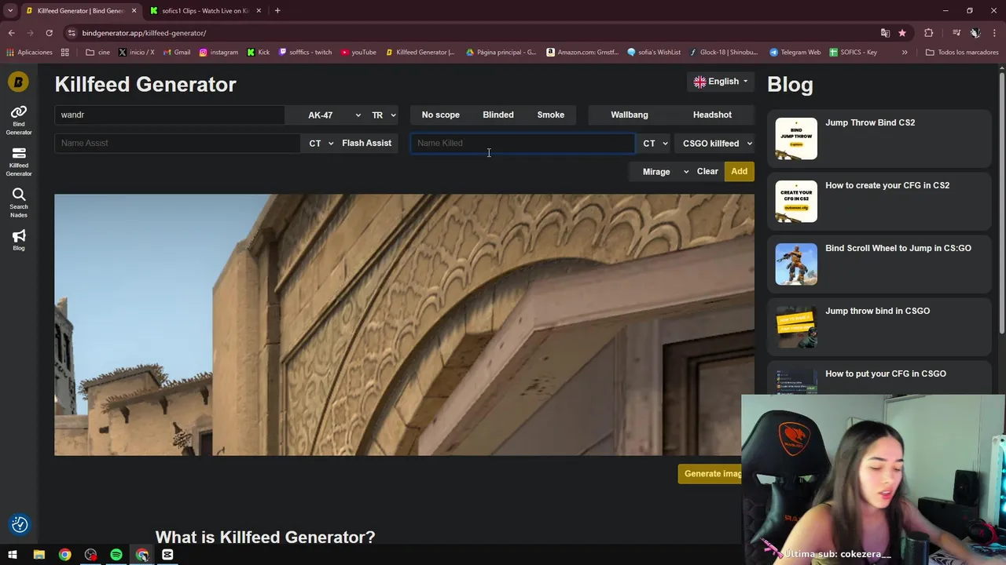Open the cookie consent badge icon

[x=20, y=524]
